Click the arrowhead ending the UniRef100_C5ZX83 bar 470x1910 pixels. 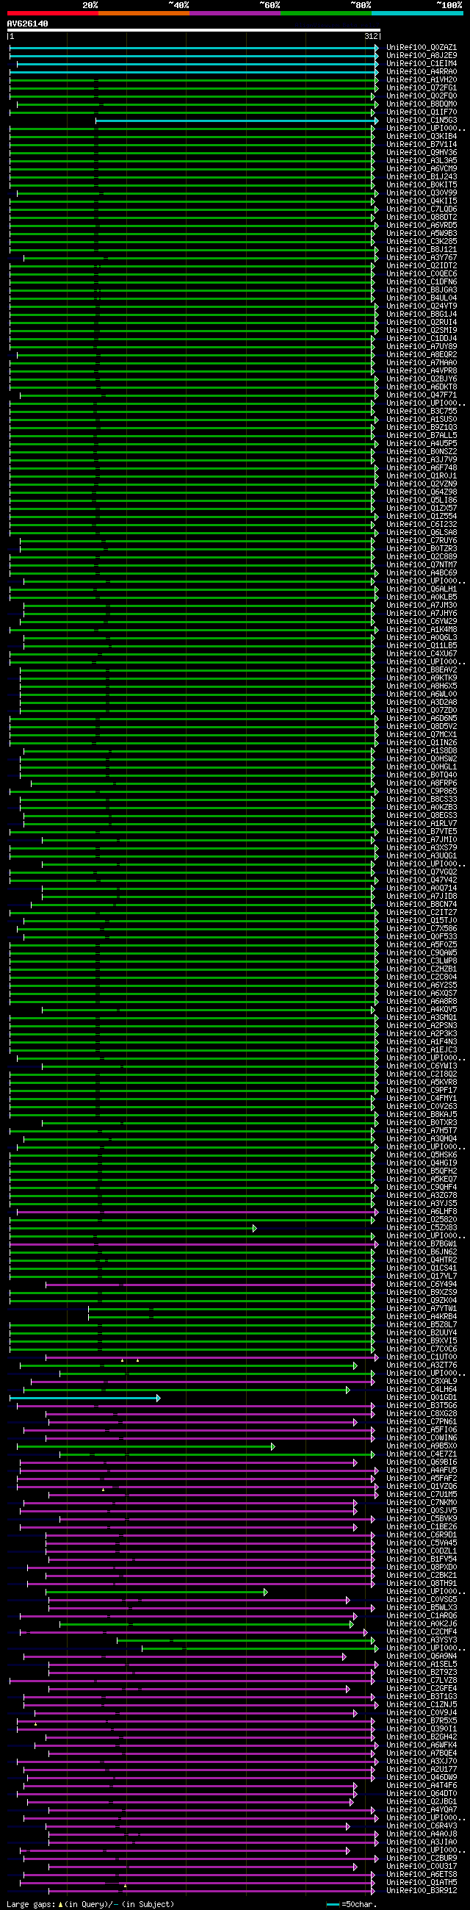(254, 1228)
